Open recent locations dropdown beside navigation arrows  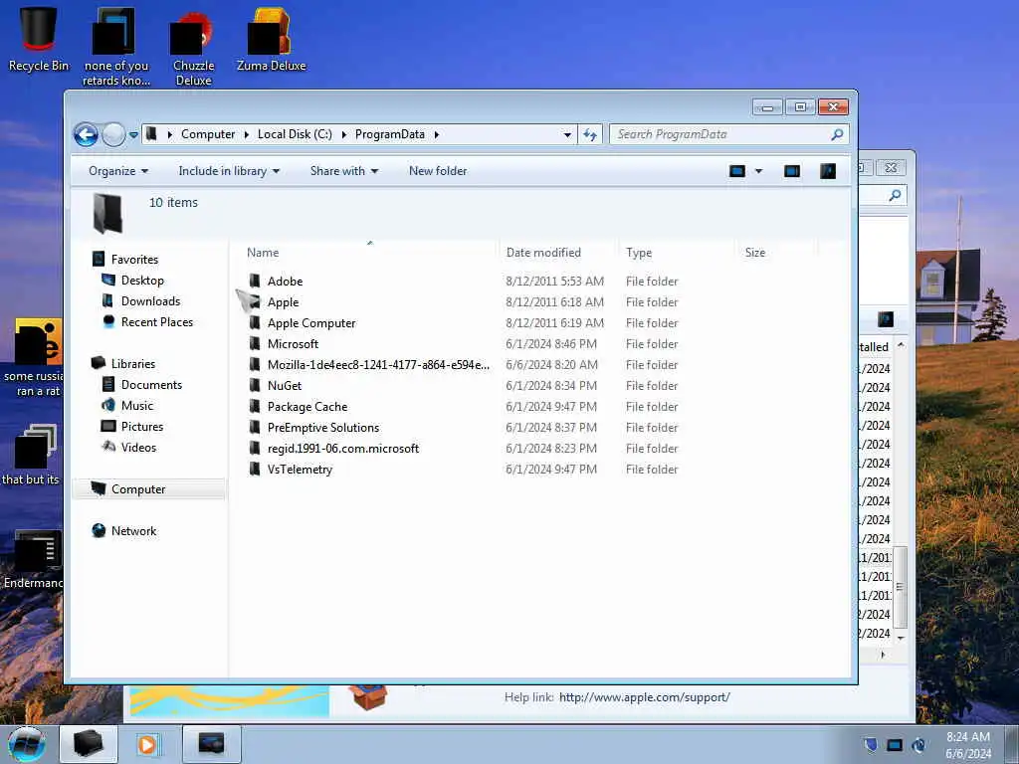[x=133, y=134]
